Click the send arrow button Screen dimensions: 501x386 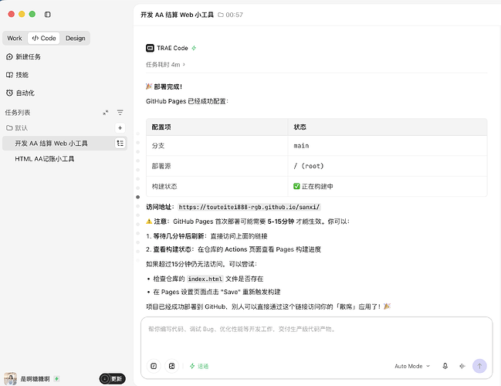point(479,366)
